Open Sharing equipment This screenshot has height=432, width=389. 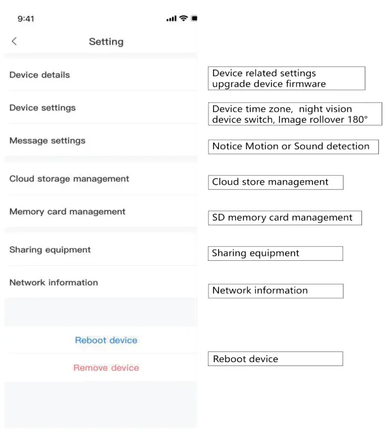coord(50,250)
